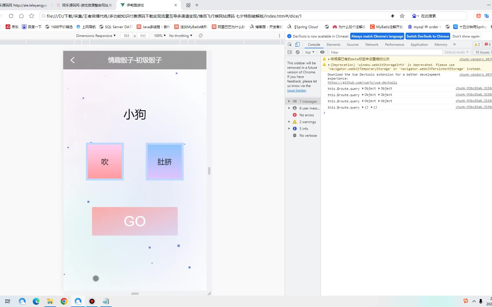Switch to the Console tab

(x=314, y=44)
